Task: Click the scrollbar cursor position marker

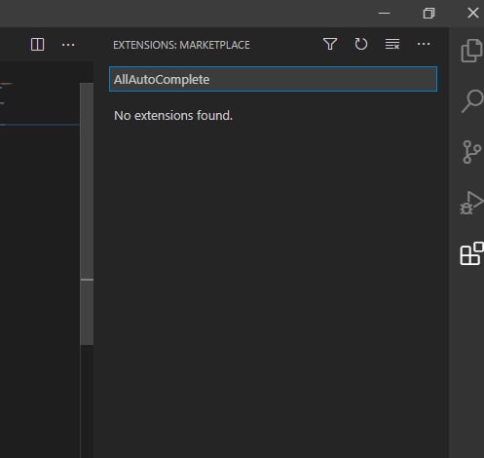Action: (x=87, y=280)
